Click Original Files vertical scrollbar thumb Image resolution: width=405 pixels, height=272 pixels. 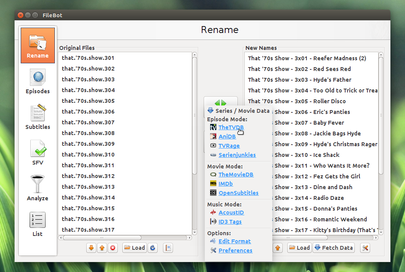coord(195,116)
